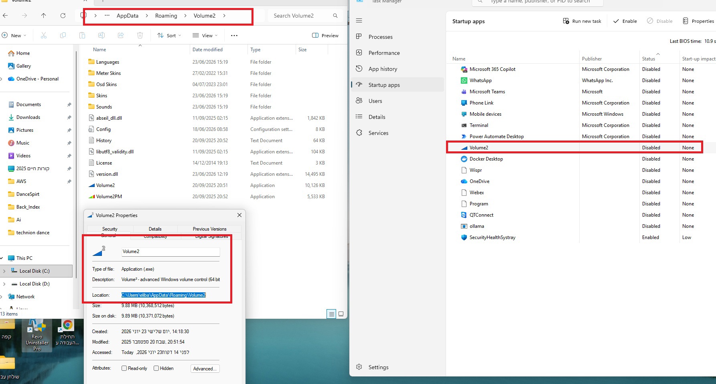Open Performance page in Task Manager
The image size is (716, 384).
398,53
